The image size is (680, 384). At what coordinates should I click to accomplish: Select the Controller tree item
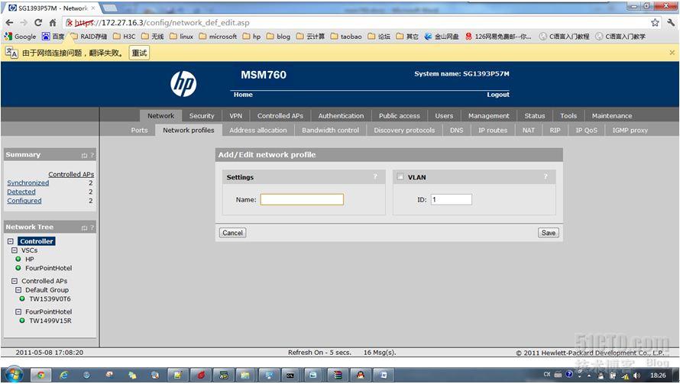click(x=37, y=241)
